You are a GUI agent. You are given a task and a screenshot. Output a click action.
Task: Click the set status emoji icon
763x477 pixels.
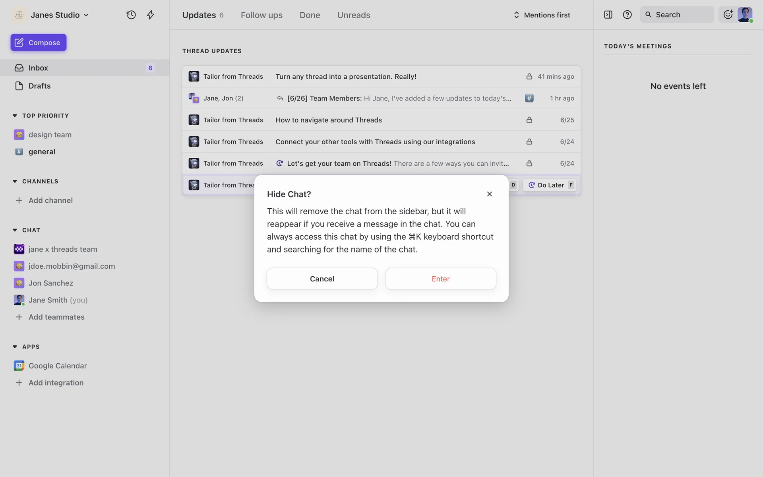[x=728, y=15]
